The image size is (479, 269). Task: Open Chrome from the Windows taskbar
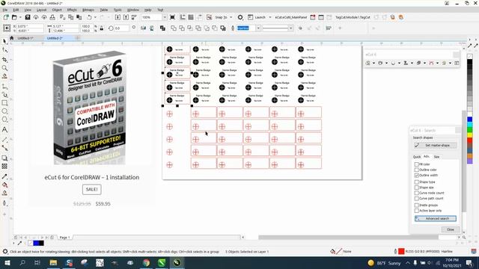click(x=147, y=262)
